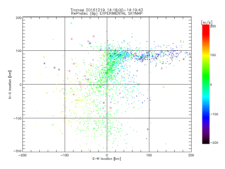
Task: Click colorbar tick label '-100'
Action: click(x=214, y=114)
